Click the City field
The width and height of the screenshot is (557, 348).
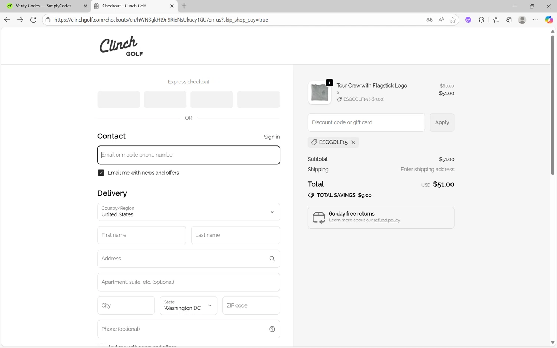[126, 306]
